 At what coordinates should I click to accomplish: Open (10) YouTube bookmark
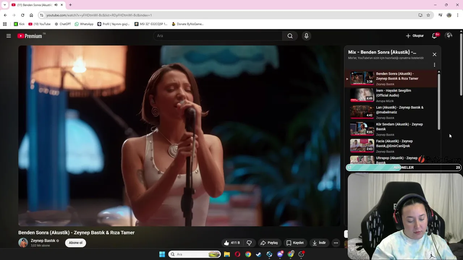[39, 24]
